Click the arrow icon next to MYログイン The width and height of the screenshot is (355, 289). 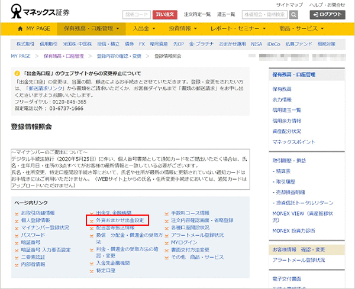(x=167, y=243)
